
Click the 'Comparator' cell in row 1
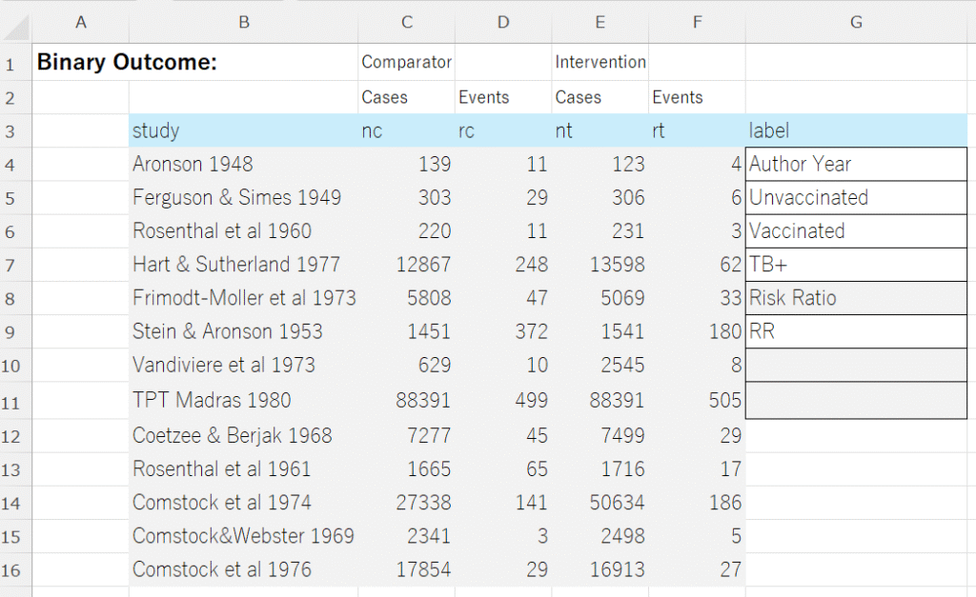tap(407, 63)
